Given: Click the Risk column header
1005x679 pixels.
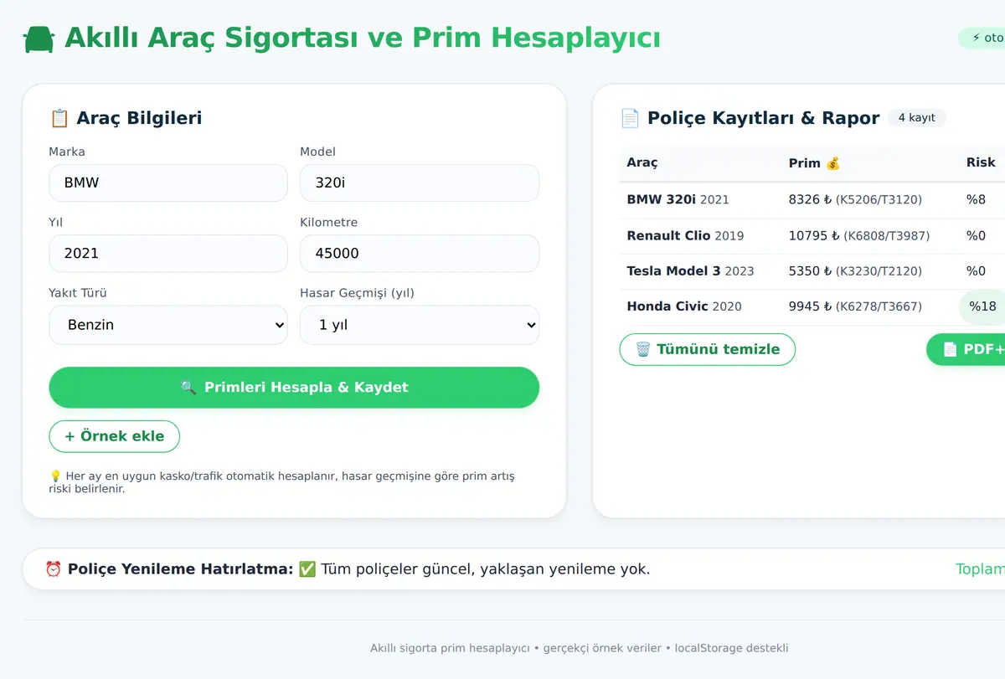Looking at the screenshot, I should click(981, 162).
